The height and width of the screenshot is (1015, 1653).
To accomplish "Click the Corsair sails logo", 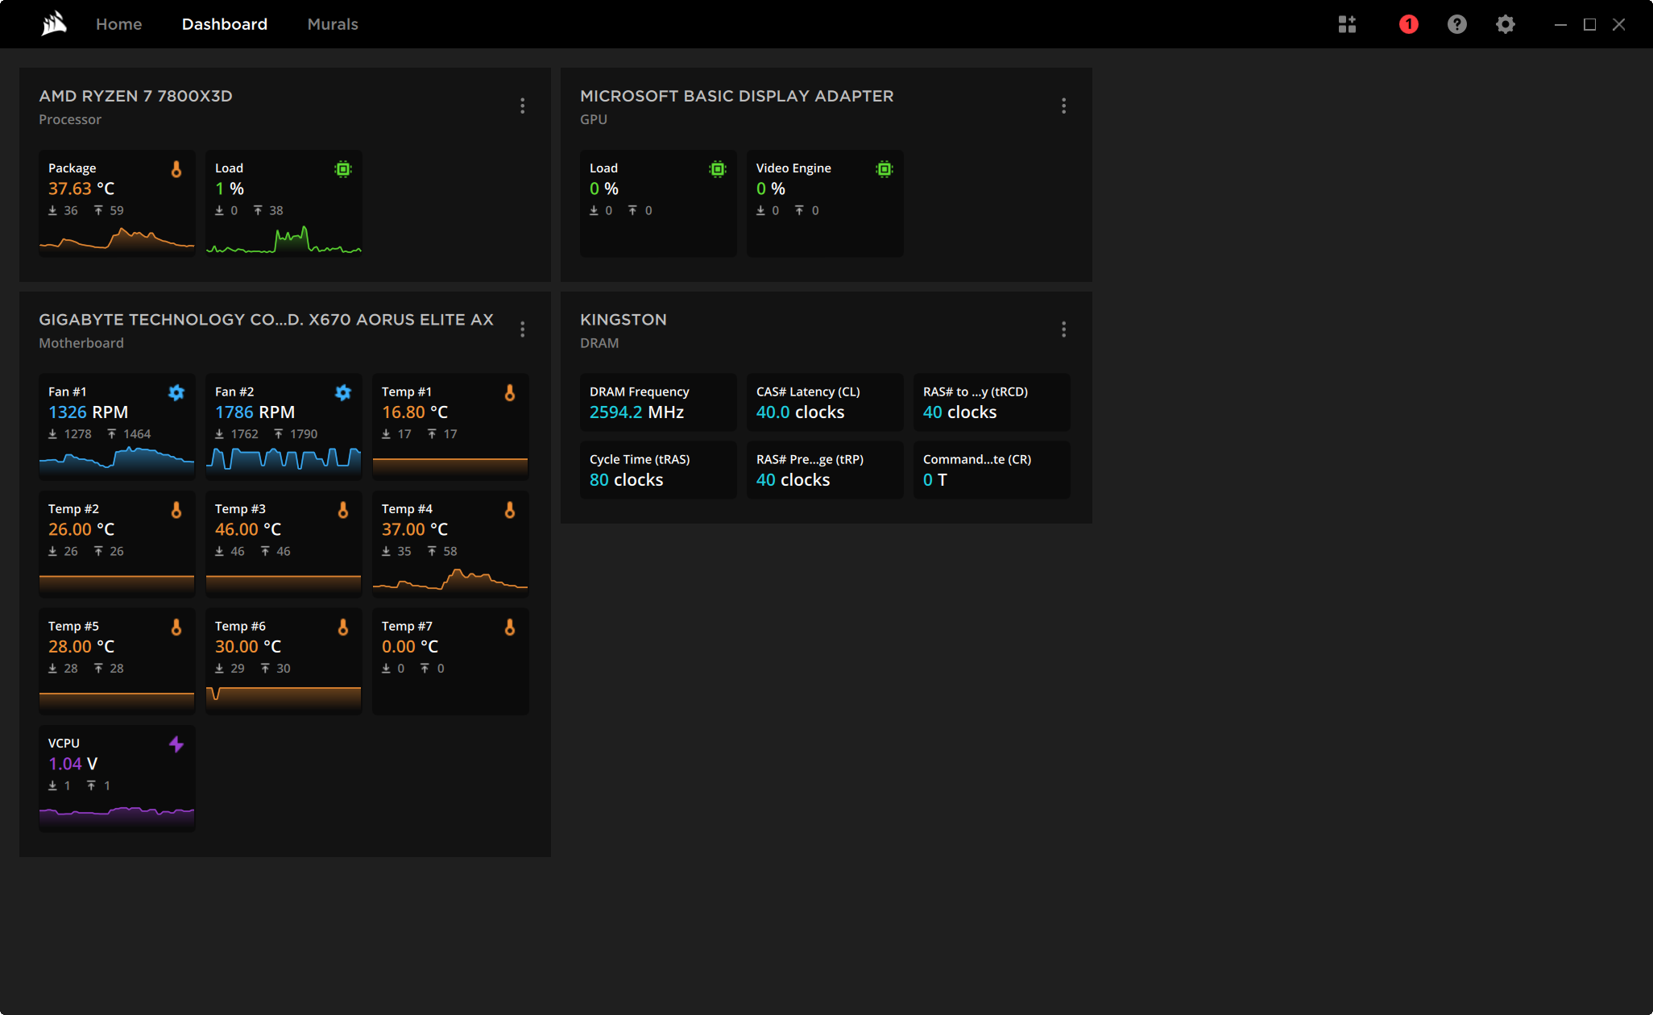I will click(x=54, y=24).
